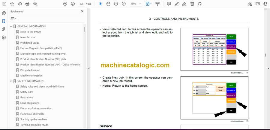This screenshot has height=130, width=270.
Task: Delete with the trash can icon
Action: pos(192,4)
